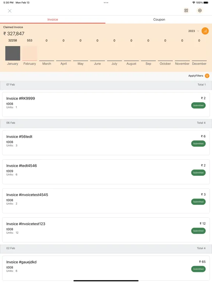This screenshot has height=283, width=212.
Task: Select August month label
Action: pyautogui.click(x=131, y=64)
